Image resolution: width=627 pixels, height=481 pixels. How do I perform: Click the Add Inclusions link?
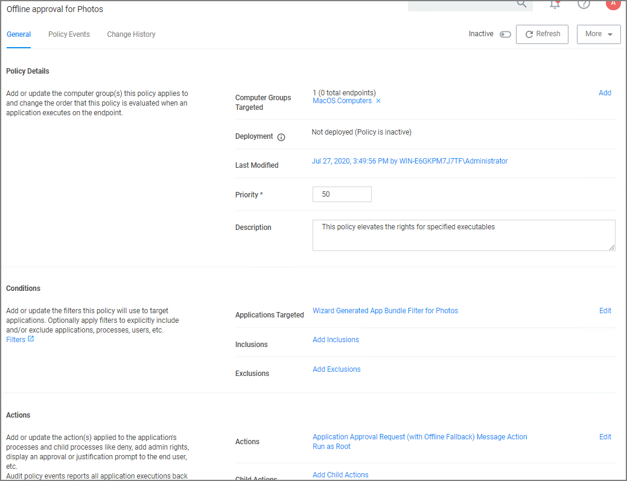pos(336,340)
